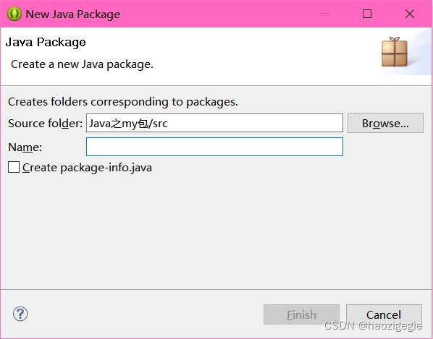This screenshot has width=433, height=339.
Task: Close the dialog with the X icon
Action: (410, 14)
